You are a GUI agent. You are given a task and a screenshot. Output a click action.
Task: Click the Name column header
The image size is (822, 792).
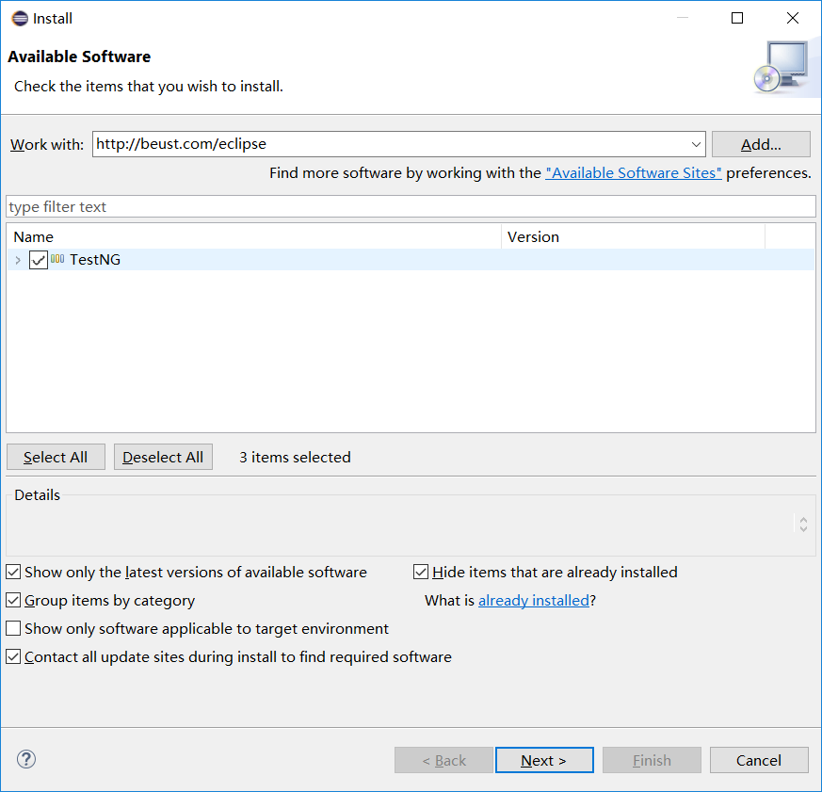point(254,237)
